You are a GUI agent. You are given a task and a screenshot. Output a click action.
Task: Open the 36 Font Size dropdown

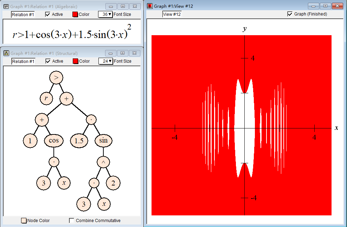pos(105,14)
